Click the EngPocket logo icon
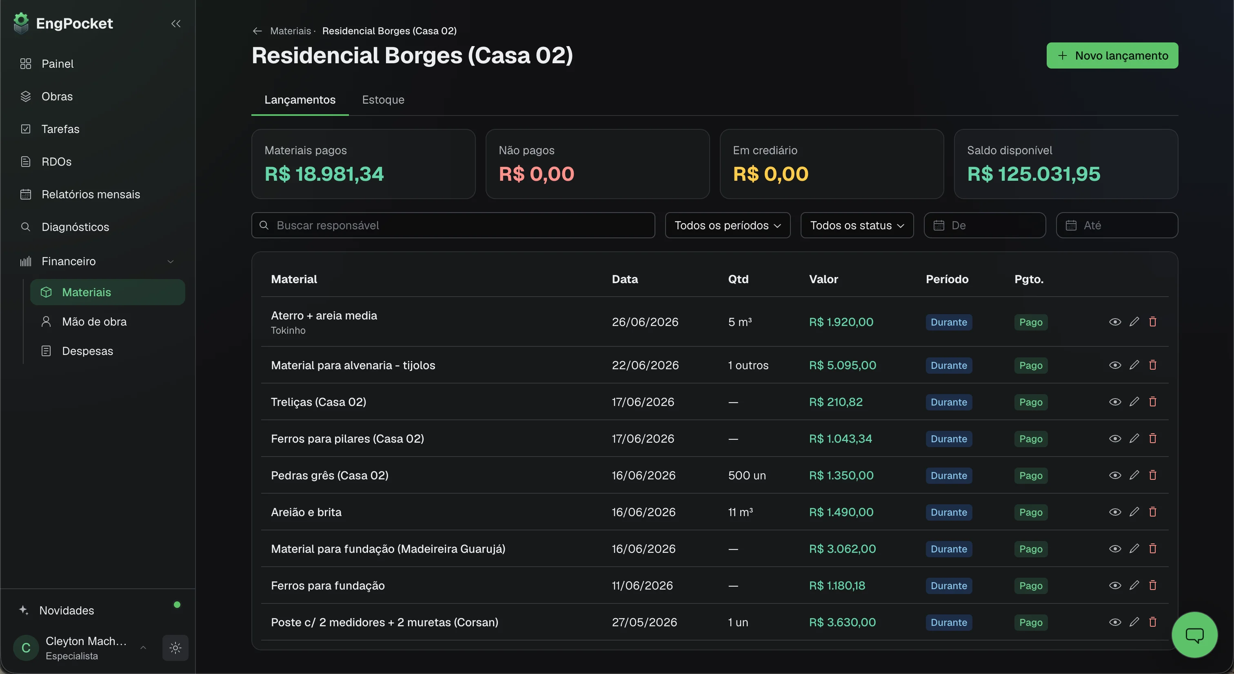Screen dimensions: 1234x674 pyautogui.click(x=21, y=23)
